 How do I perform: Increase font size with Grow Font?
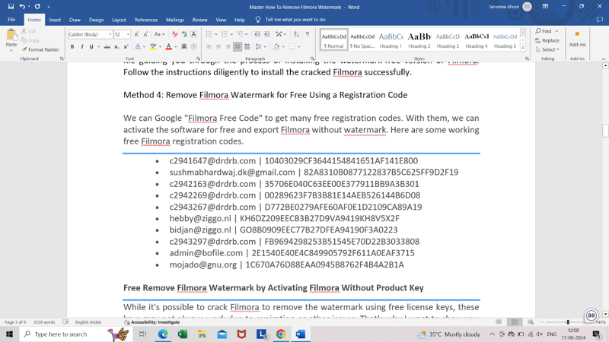click(136, 34)
